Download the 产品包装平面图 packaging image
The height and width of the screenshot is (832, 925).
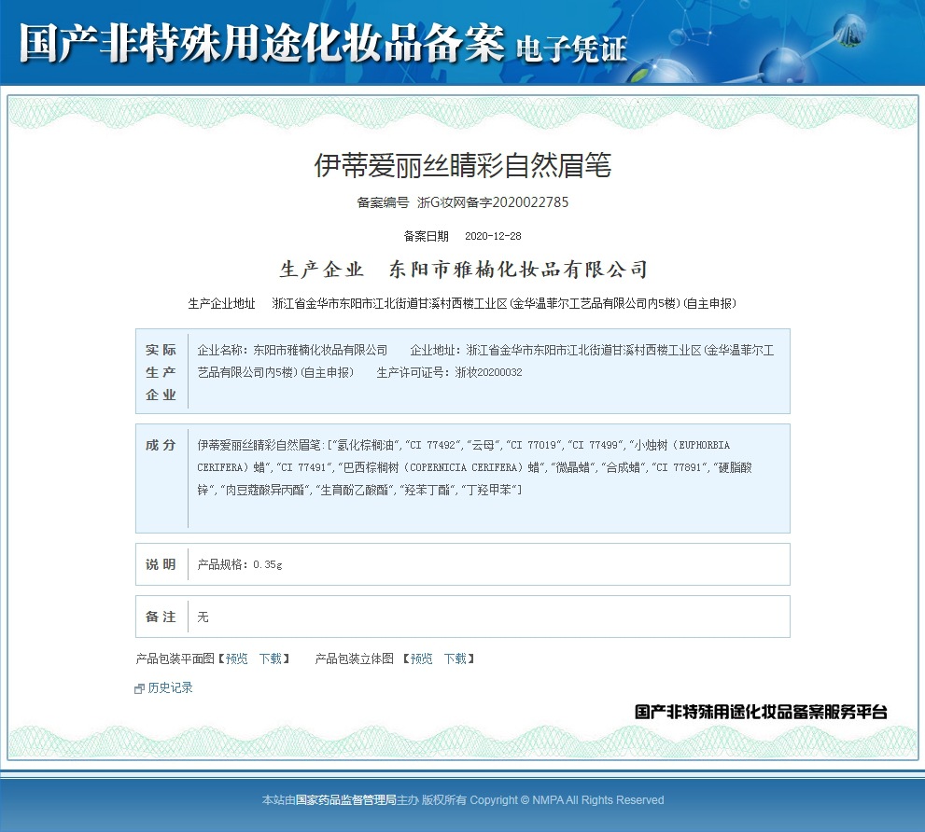click(x=272, y=659)
